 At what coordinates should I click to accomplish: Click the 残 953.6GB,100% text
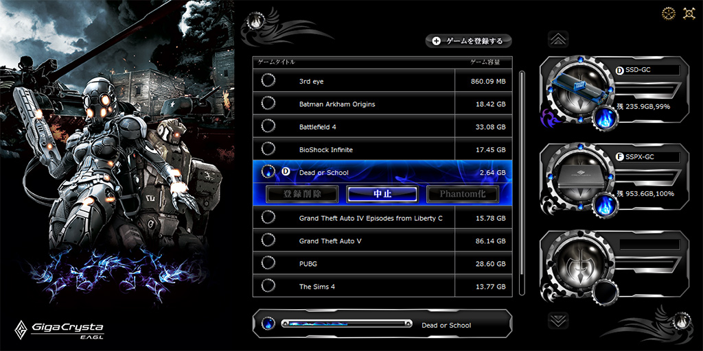pyautogui.click(x=645, y=194)
